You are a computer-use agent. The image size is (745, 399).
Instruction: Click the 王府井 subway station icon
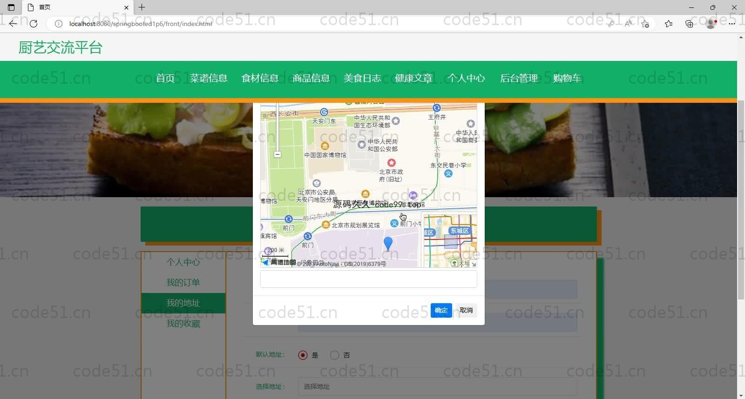(436, 108)
